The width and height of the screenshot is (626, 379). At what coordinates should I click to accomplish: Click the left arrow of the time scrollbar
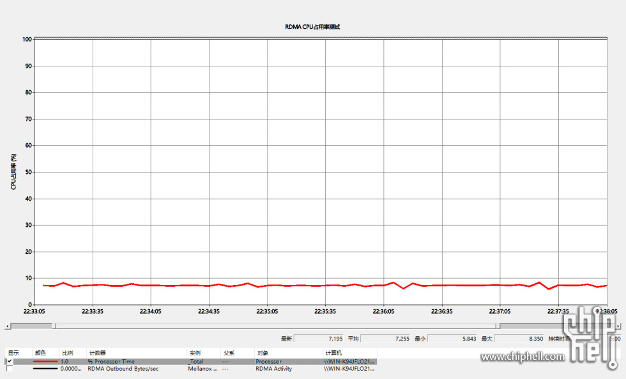pyautogui.click(x=8, y=326)
